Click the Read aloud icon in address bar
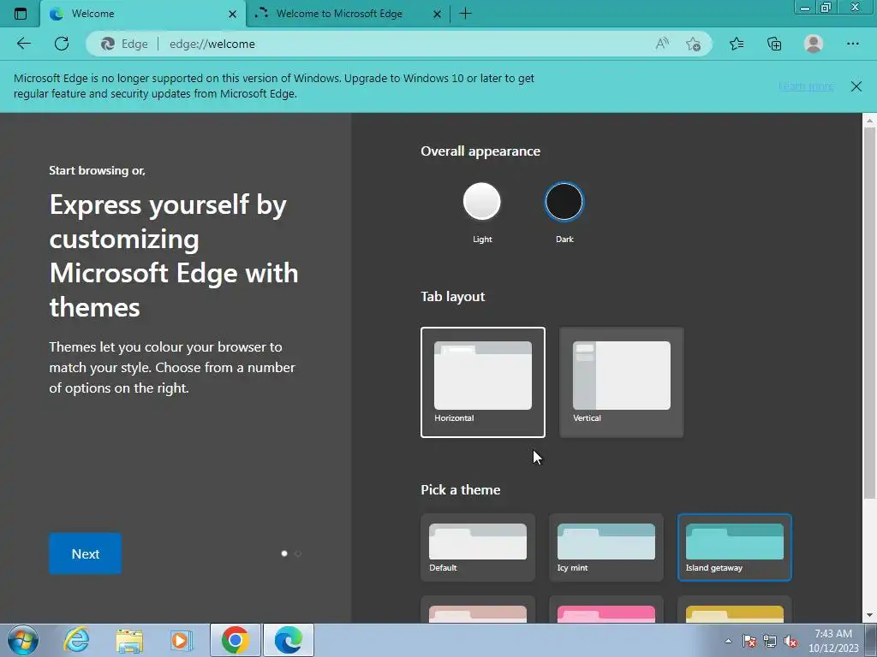The image size is (877, 657). 662,44
